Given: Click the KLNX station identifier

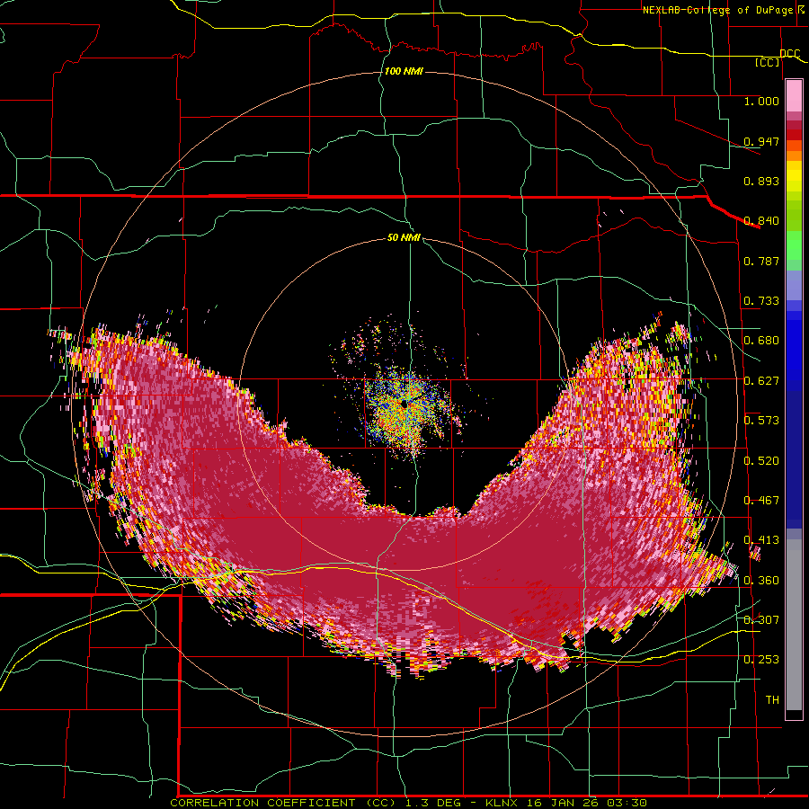Looking at the screenshot, I should pos(503,803).
